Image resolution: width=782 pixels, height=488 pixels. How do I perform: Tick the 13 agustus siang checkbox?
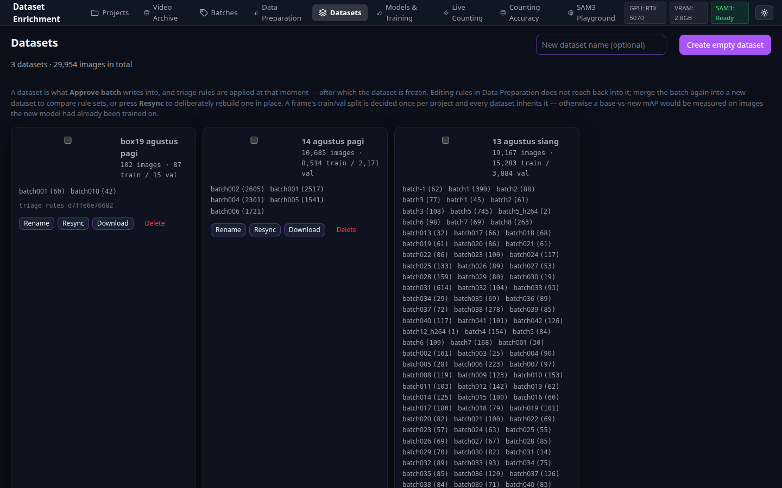(x=446, y=140)
